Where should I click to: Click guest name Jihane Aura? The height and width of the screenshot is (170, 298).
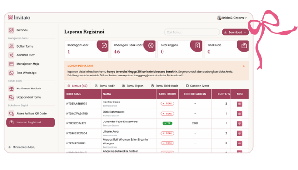(x=111, y=132)
